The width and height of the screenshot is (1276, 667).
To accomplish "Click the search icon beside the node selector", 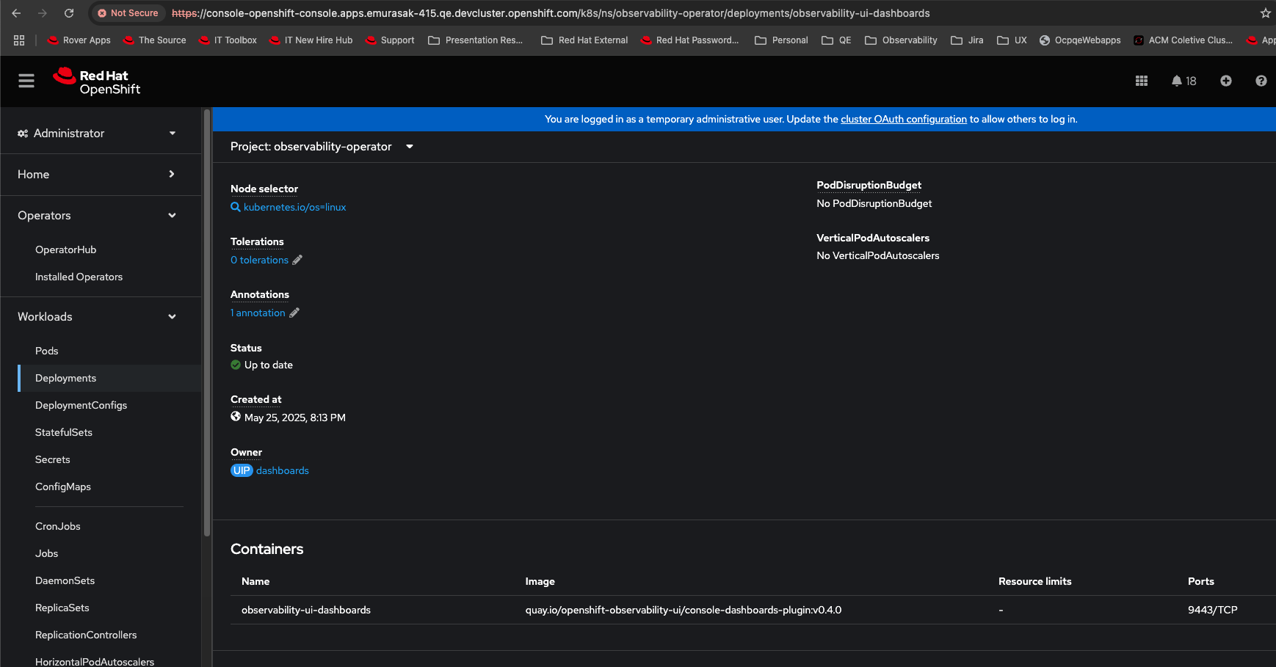I will tap(236, 207).
